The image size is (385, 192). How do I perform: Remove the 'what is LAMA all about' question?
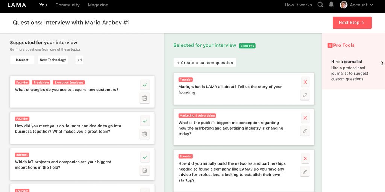[305, 82]
